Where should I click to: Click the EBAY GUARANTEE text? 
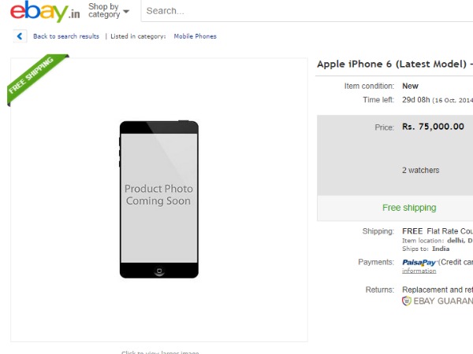(x=443, y=301)
